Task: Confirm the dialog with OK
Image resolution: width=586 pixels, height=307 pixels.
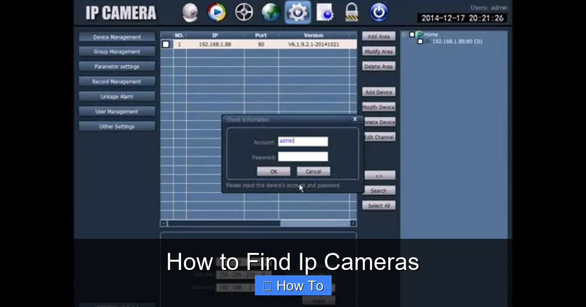Action: (x=273, y=172)
